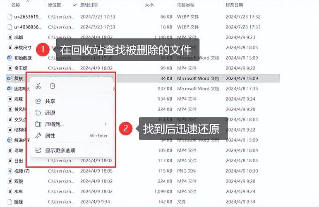This screenshot has height=207, width=319.
Task: Choose 显示更多选项 in the context menu
Action: (x=60, y=150)
